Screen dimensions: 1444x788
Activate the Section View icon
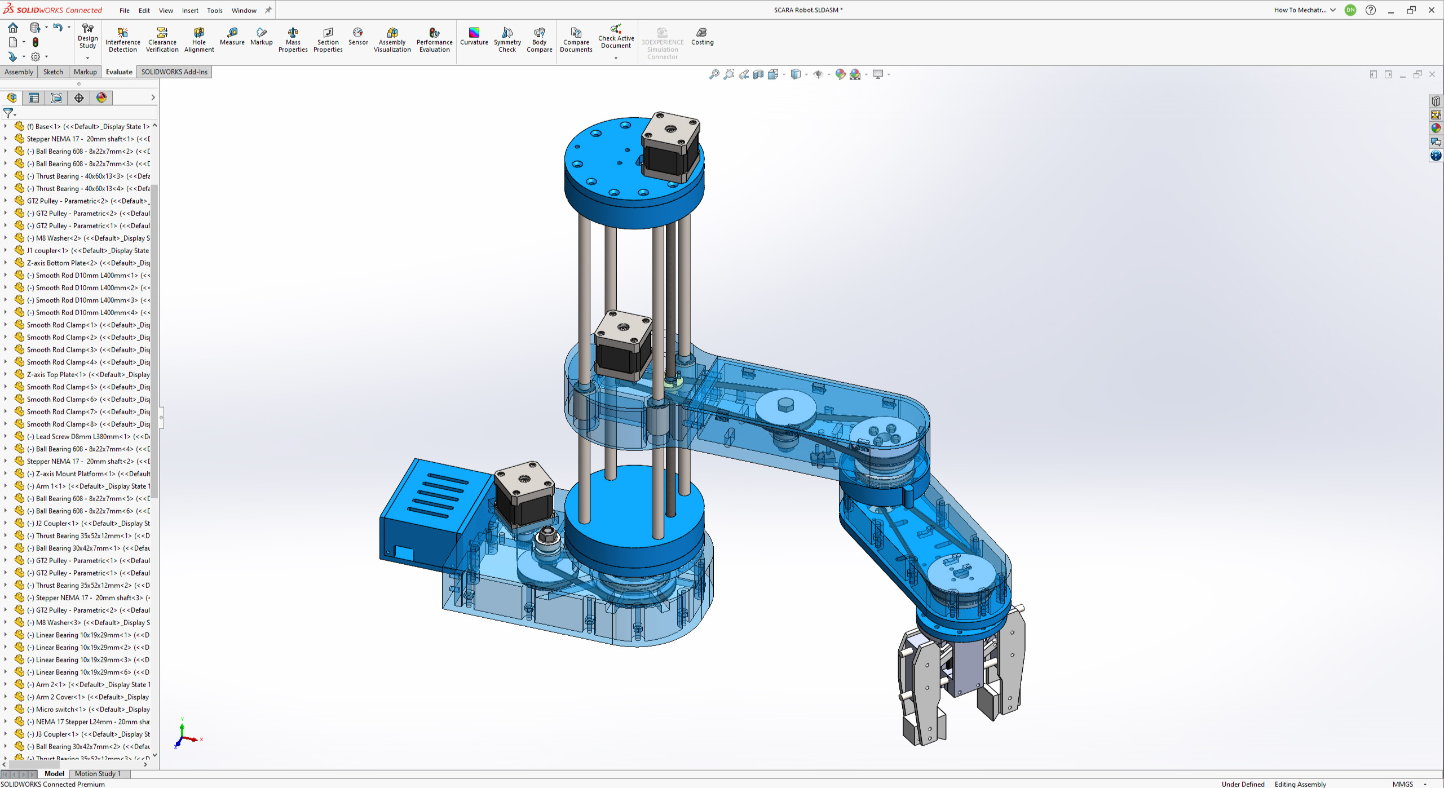[x=758, y=74]
